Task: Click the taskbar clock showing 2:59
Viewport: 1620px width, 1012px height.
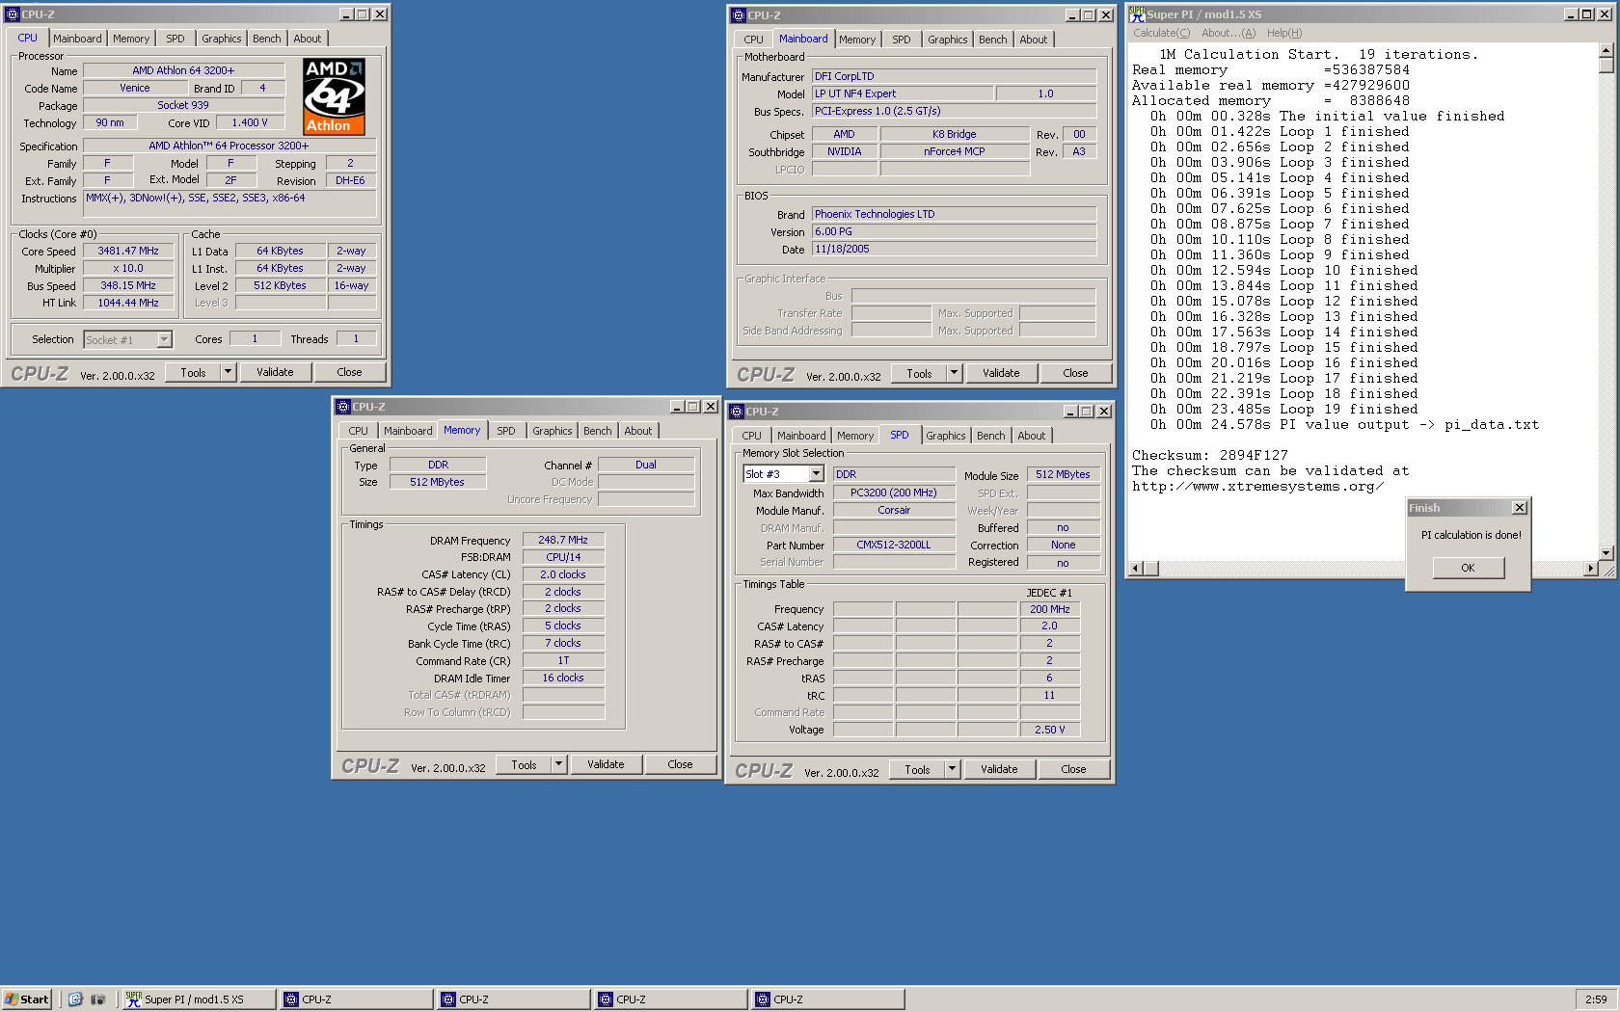Action: tap(1596, 999)
